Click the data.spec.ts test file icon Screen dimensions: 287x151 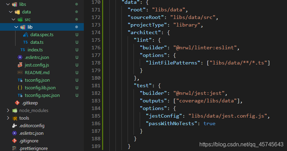tap(26, 34)
